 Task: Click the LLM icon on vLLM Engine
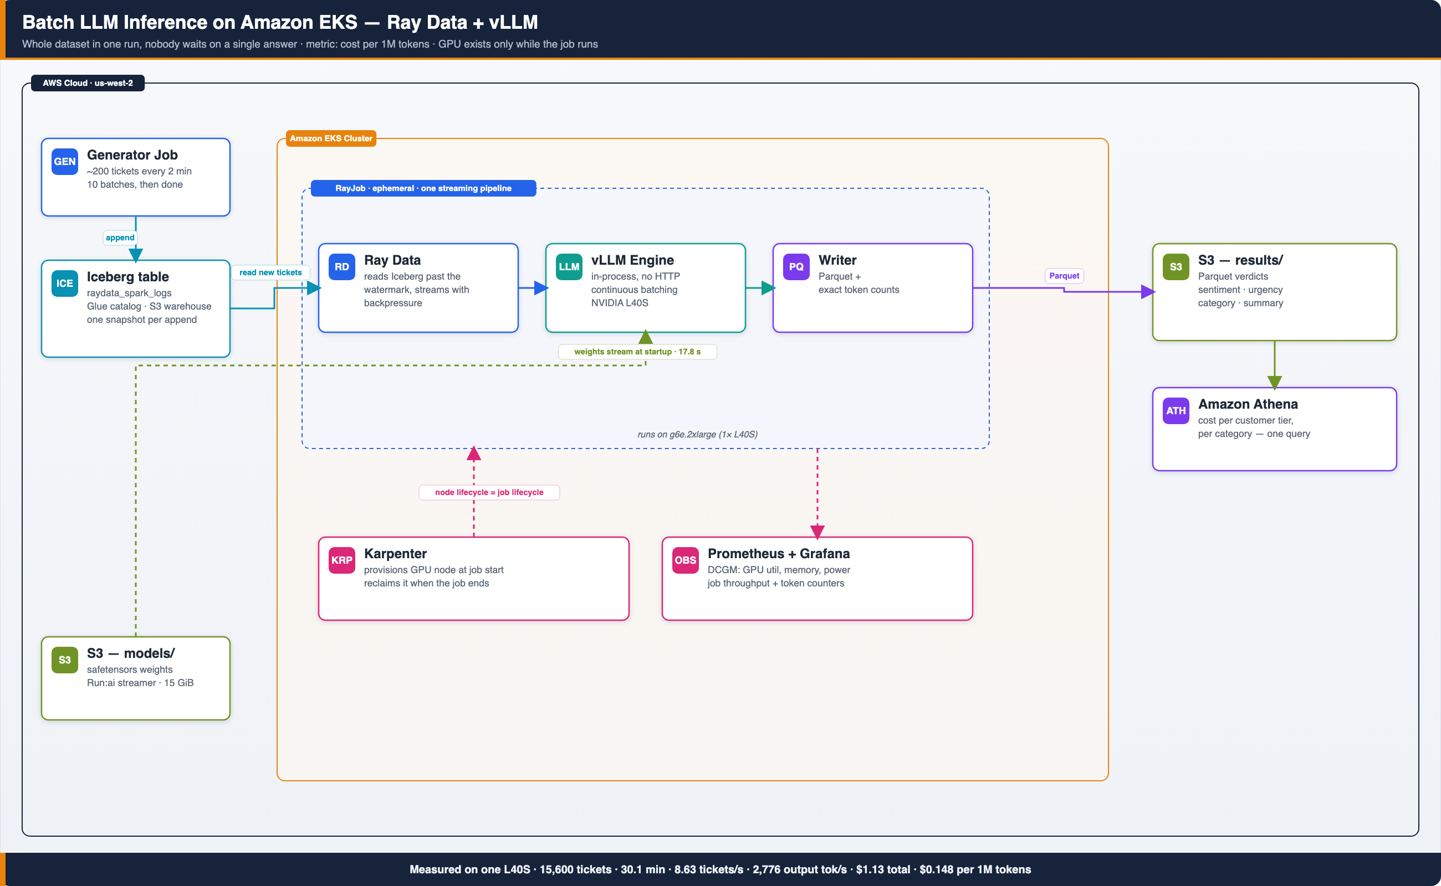point(569,267)
